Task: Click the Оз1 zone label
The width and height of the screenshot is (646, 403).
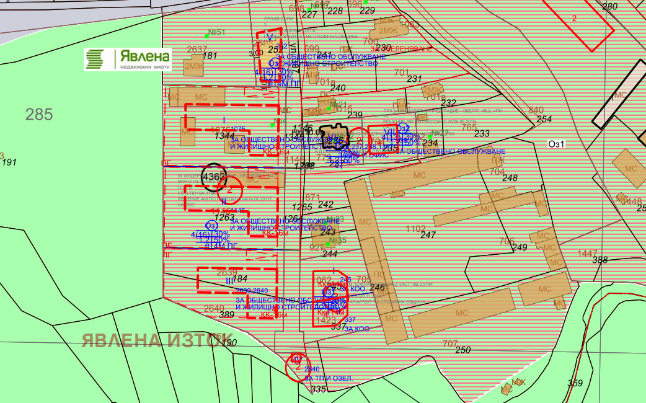Action: point(557,143)
